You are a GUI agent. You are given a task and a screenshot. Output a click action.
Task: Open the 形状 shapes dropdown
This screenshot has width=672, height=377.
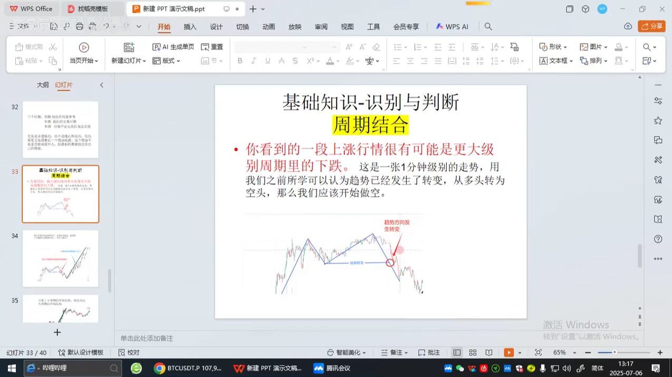point(553,47)
